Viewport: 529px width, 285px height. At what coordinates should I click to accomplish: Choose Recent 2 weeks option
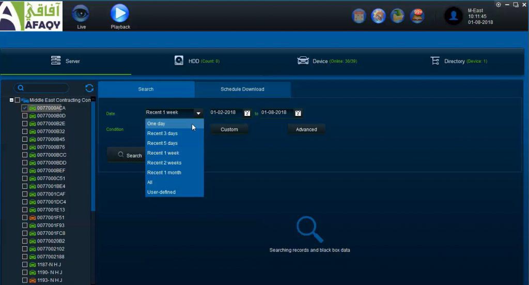pos(175,163)
